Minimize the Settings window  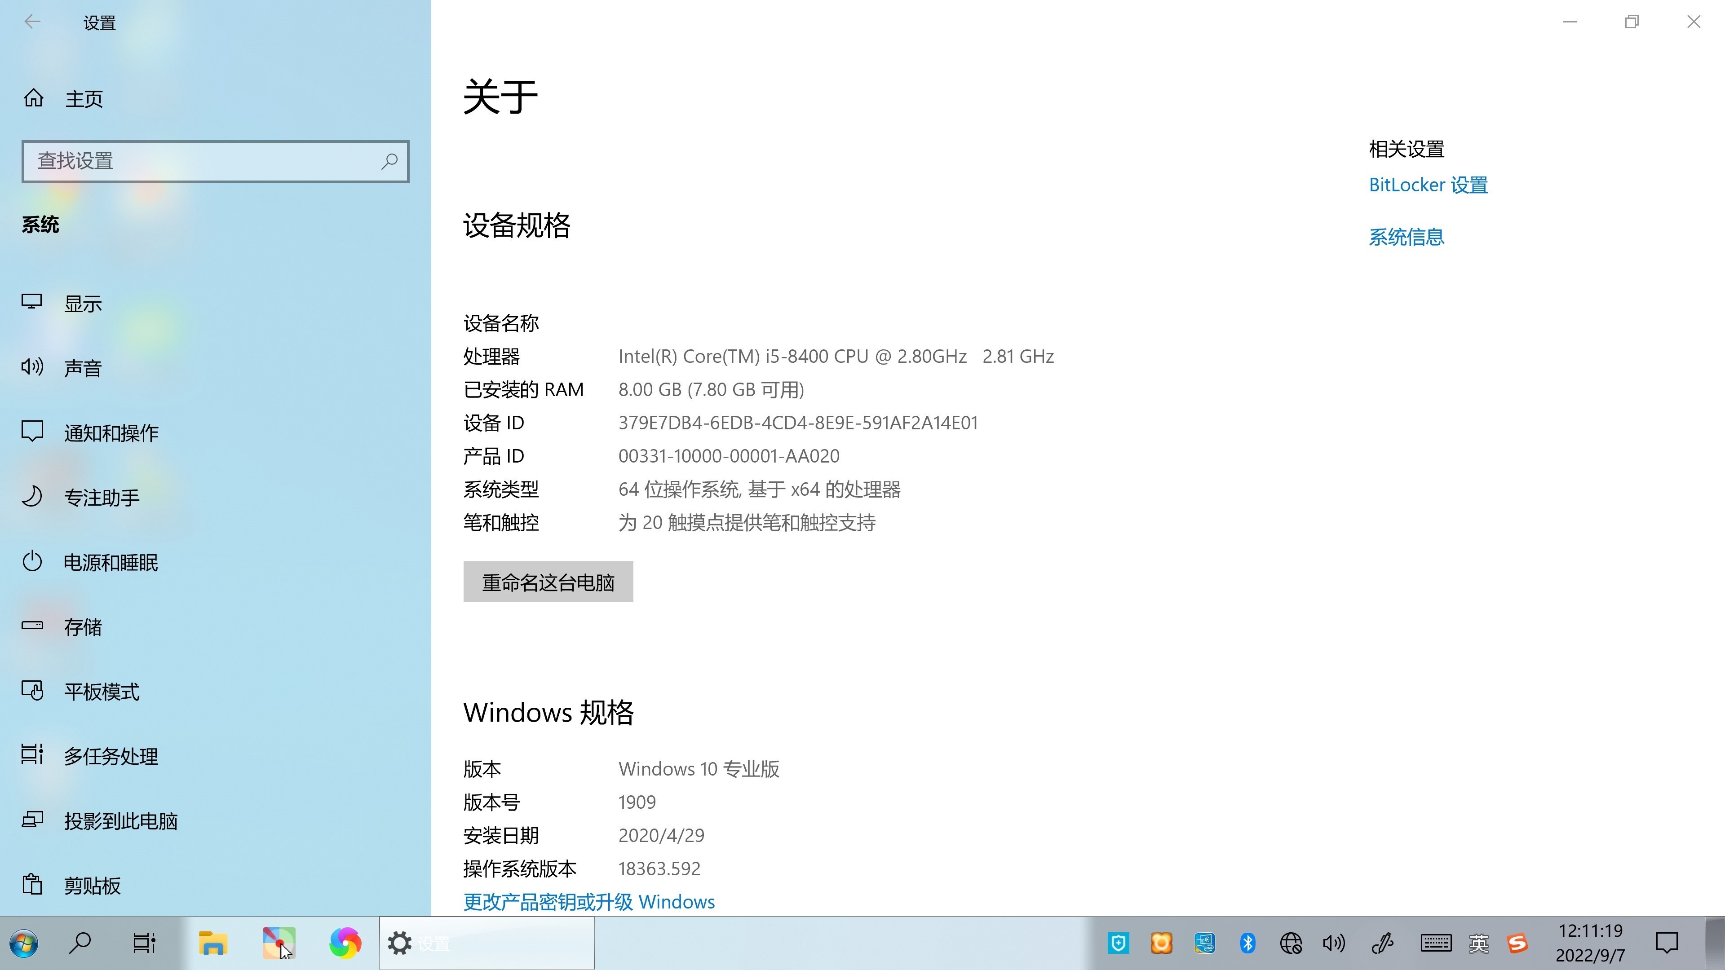click(x=1570, y=22)
